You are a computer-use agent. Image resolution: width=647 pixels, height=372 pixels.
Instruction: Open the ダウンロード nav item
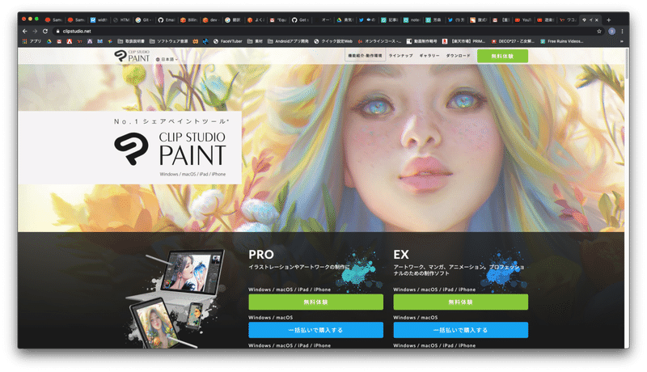point(458,55)
